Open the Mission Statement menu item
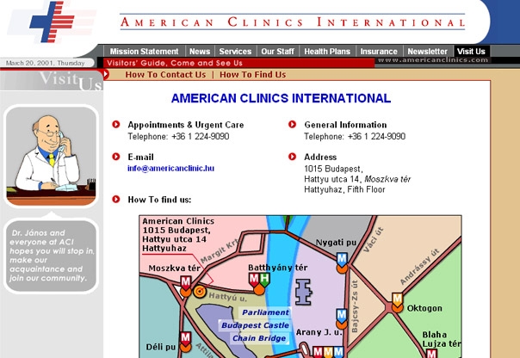This screenshot has height=358, width=520. [145, 52]
